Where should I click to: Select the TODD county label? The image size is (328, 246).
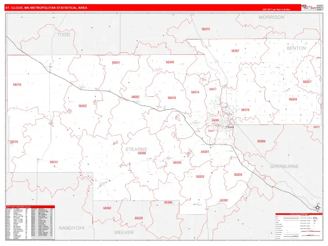coord(64,34)
